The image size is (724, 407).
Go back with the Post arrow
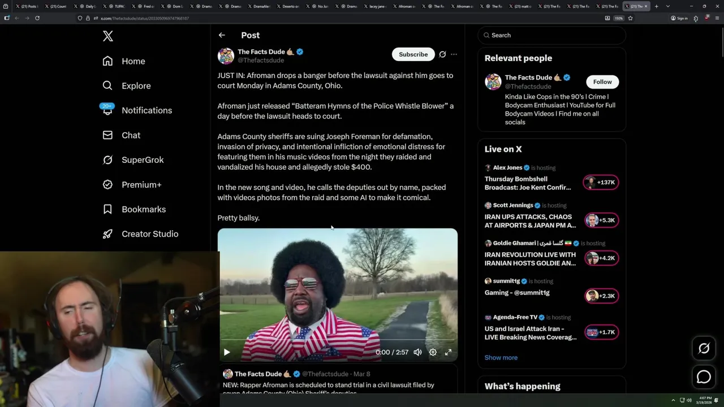tap(222, 35)
